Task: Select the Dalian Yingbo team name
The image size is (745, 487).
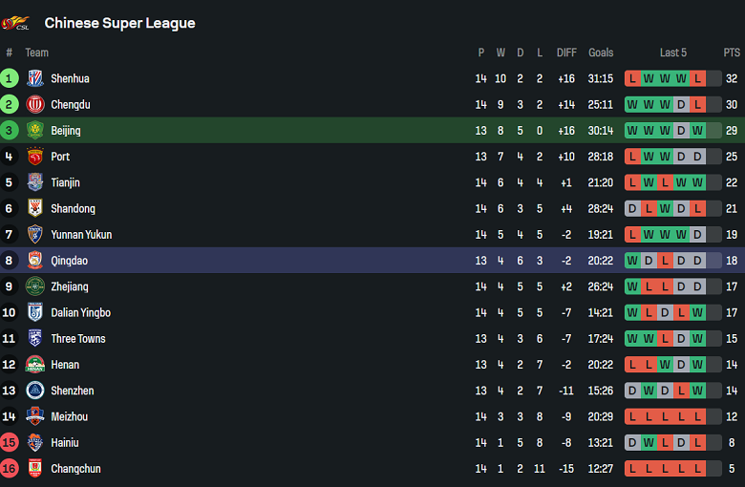Action: (x=80, y=312)
